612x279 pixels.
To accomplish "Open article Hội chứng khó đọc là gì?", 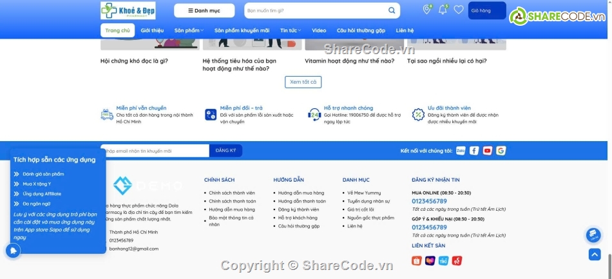I will pos(134,61).
